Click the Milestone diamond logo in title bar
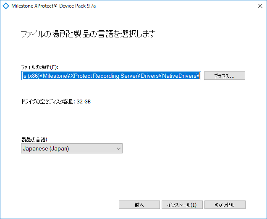The width and height of the screenshot is (267, 219). click(x=6, y=6)
